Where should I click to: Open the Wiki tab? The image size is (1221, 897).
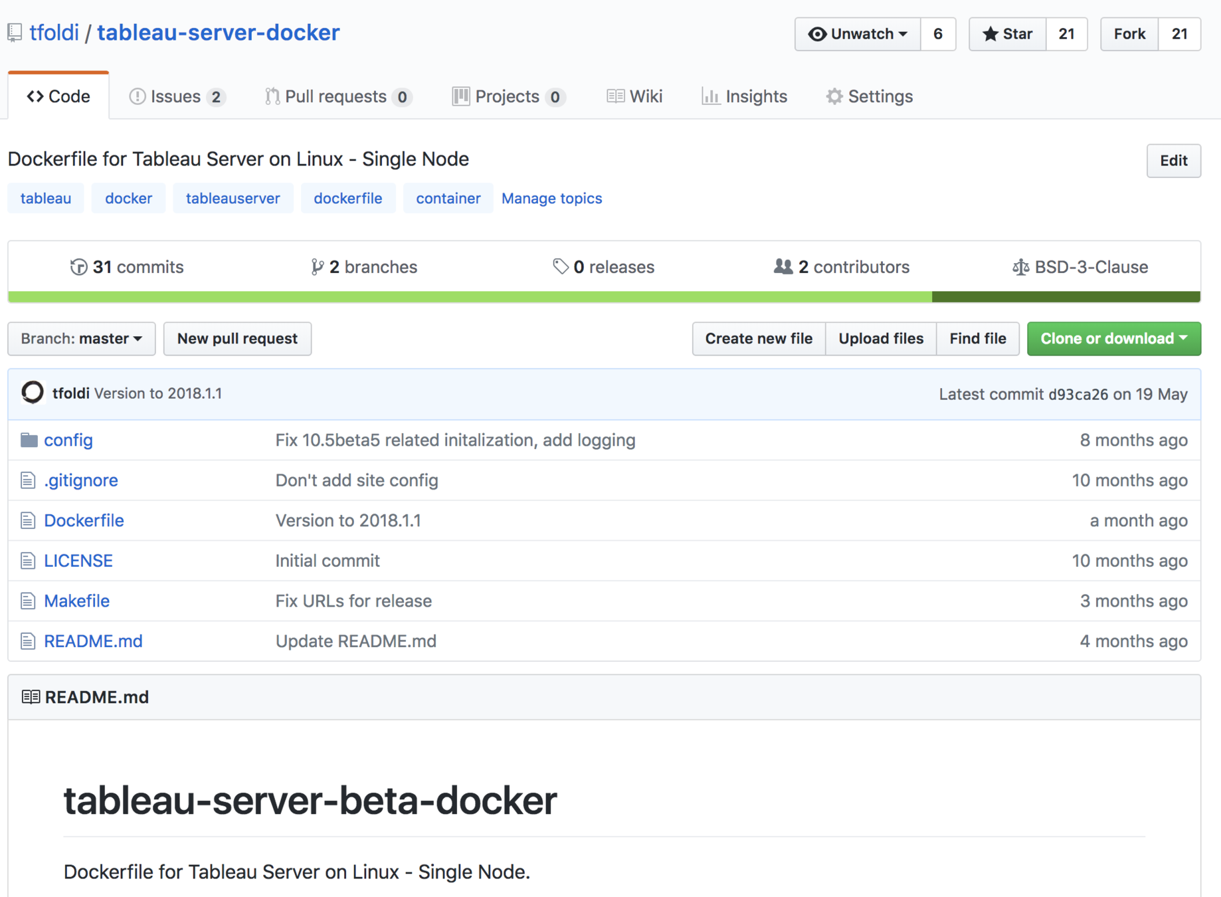point(634,96)
